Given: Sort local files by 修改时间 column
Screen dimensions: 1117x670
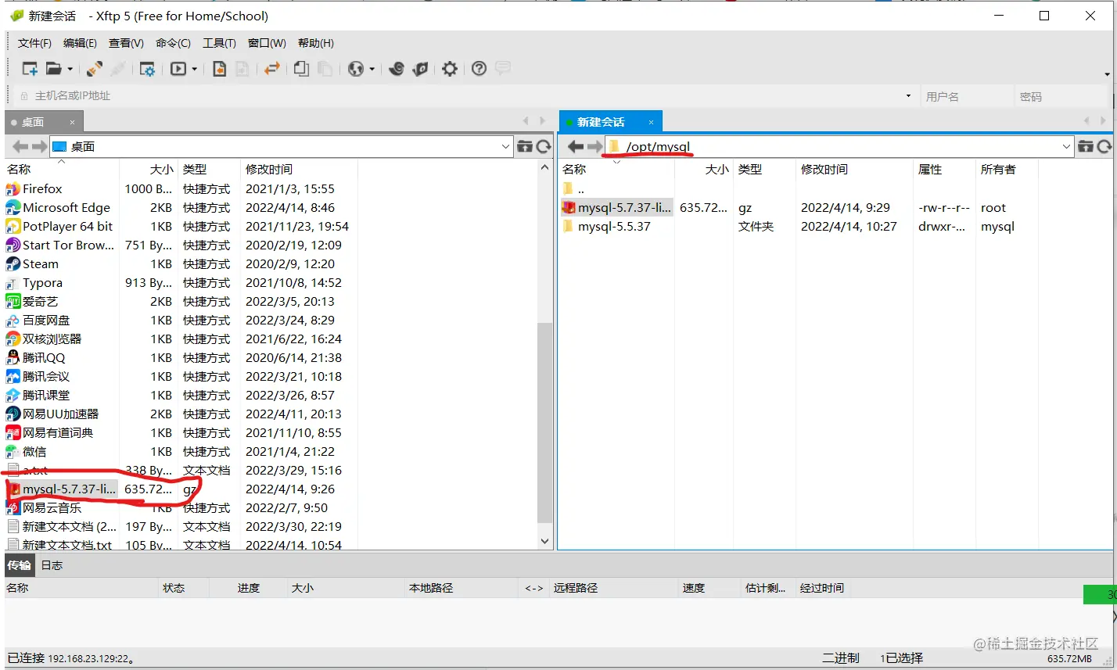Looking at the screenshot, I should tap(299, 169).
